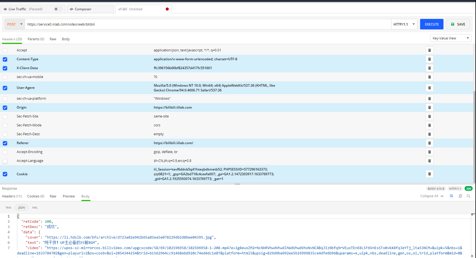Delete the Cookie request header
The width and height of the screenshot is (476, 258).
(x=429, y=174)
